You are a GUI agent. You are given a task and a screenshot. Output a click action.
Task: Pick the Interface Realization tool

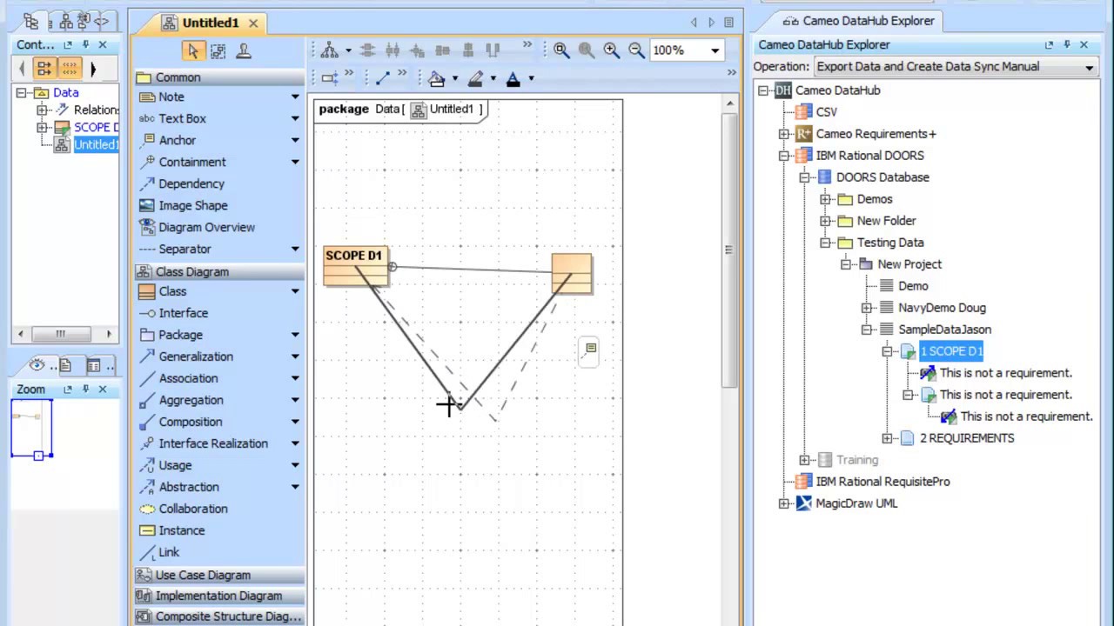click(213, 443)
